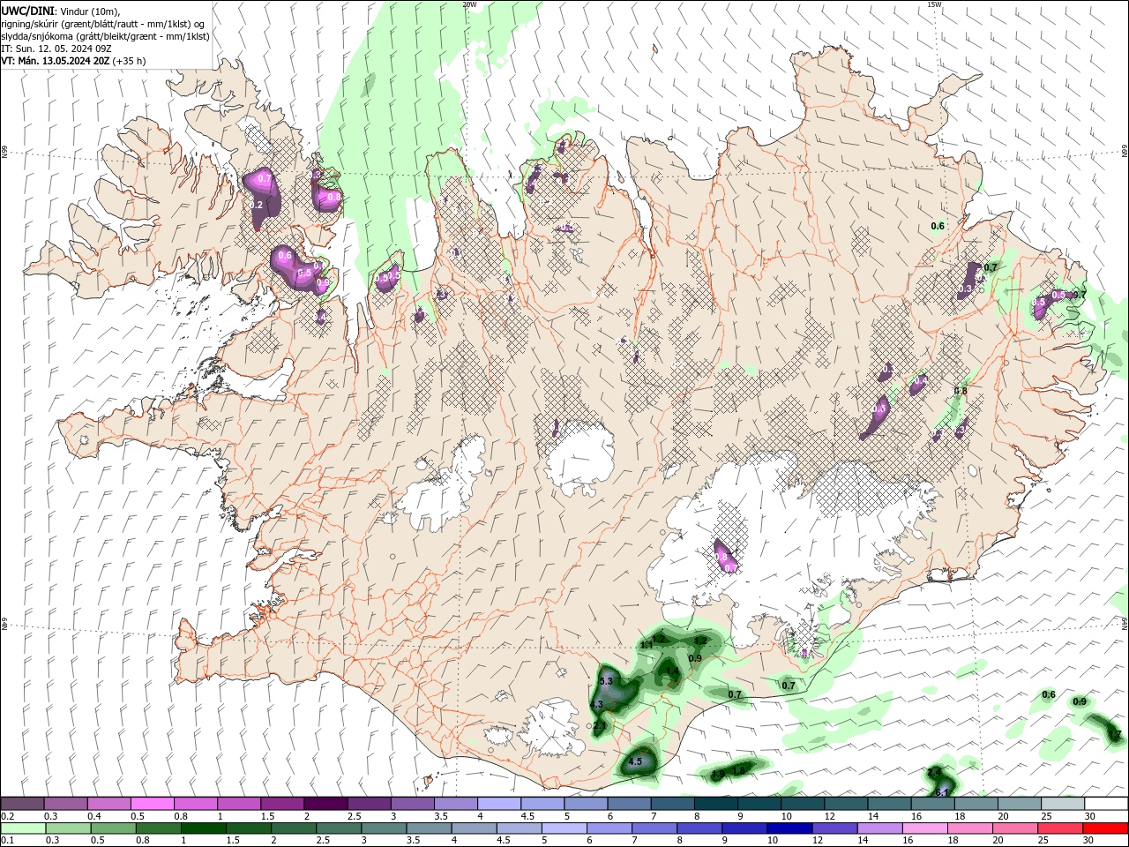Viewport: 1129px width, 847px height.
Task: Select the bottom legend row swatch between 2.5 and 3
Action: point(337,828)
